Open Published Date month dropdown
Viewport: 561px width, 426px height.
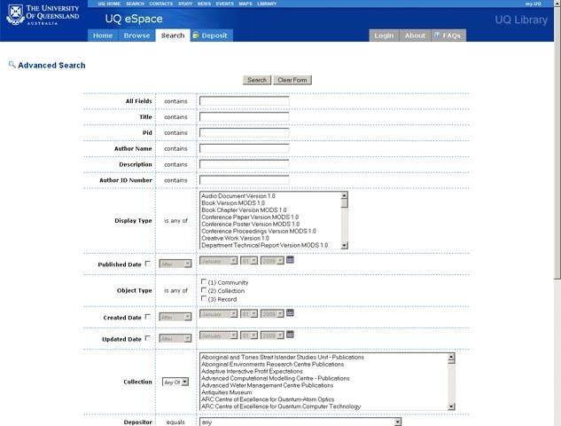(218, 261)
